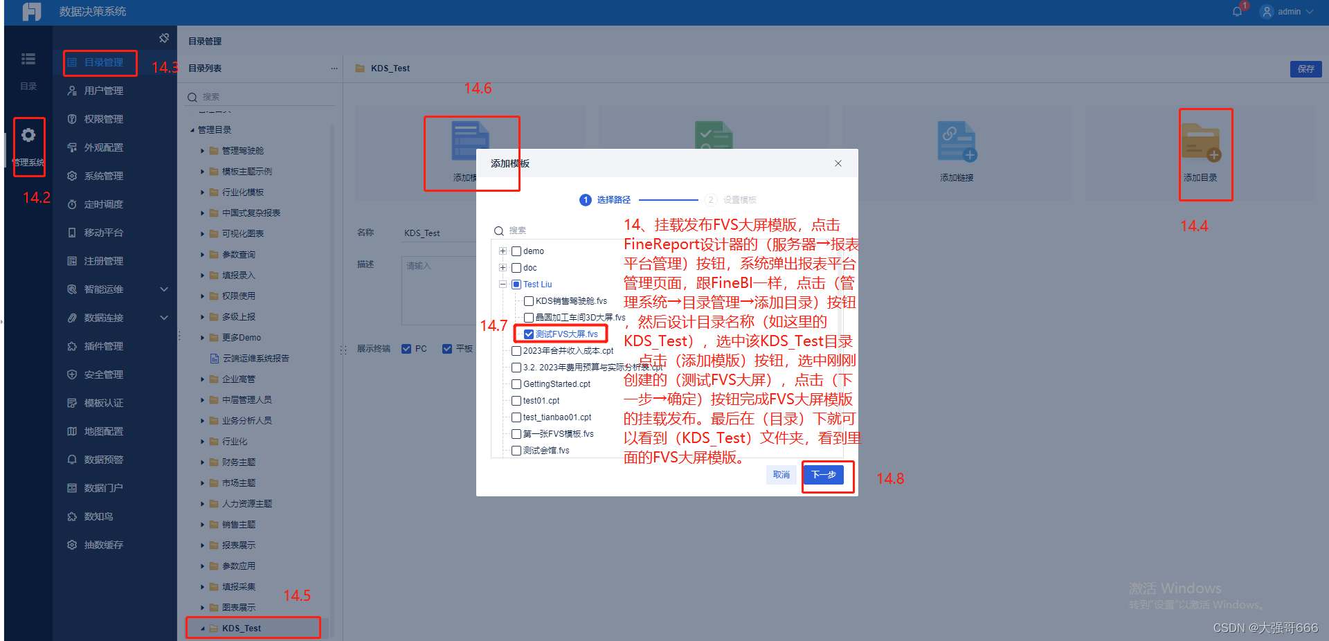
Task: Click the 名称 field showing KDS_Test
Action: click(x=439, y=233)
